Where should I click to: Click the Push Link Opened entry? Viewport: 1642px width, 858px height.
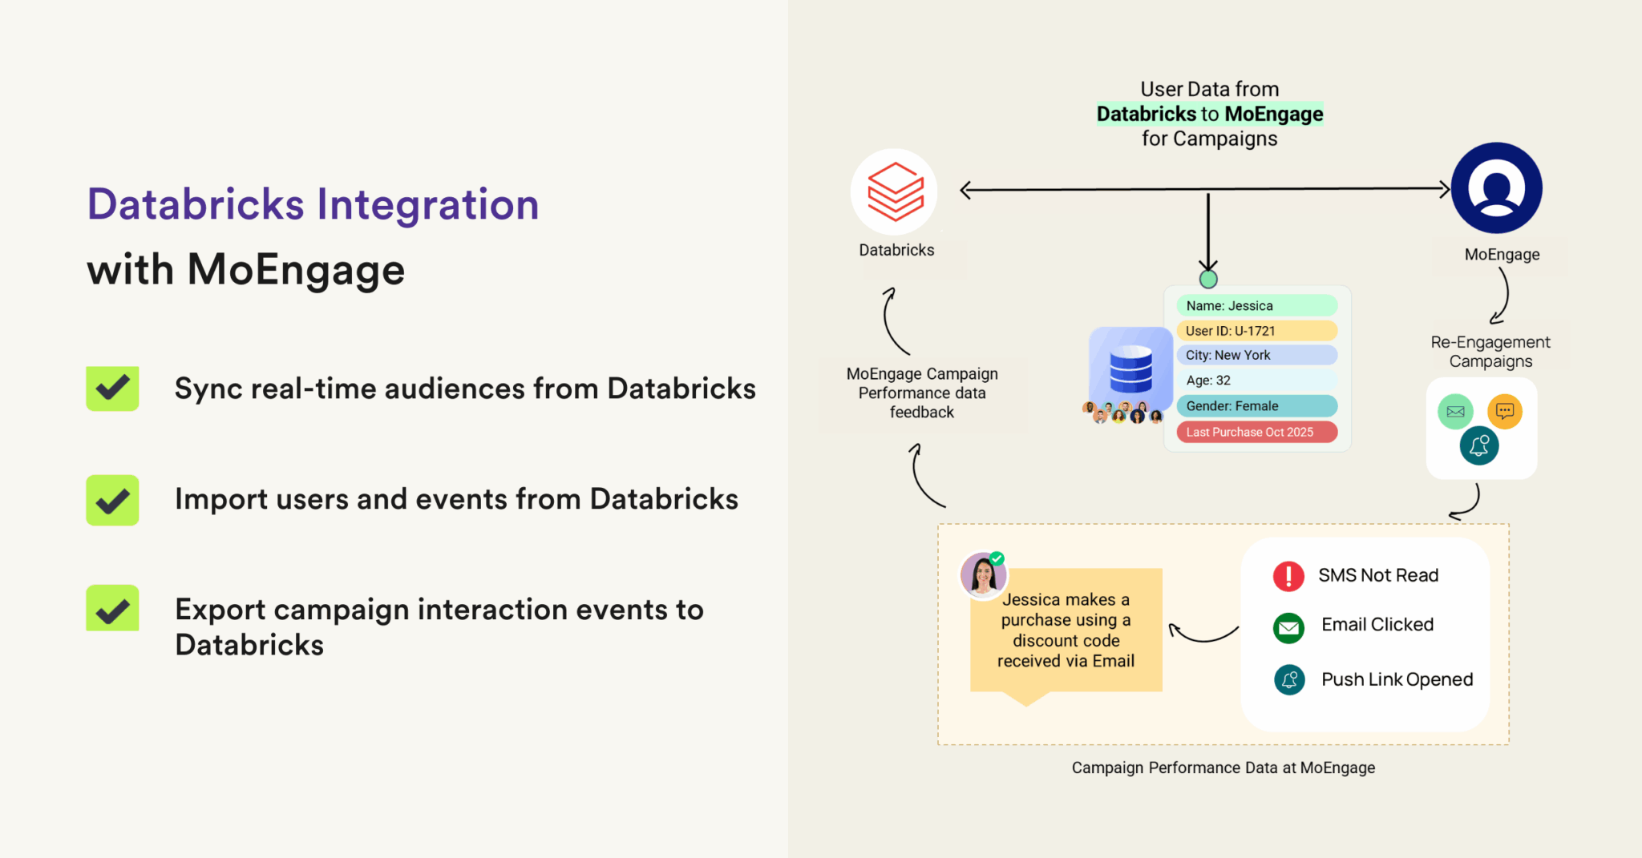(x=1396, y=679)
